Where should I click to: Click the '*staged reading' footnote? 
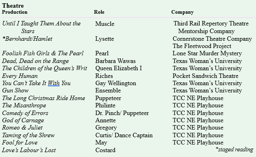234,149
